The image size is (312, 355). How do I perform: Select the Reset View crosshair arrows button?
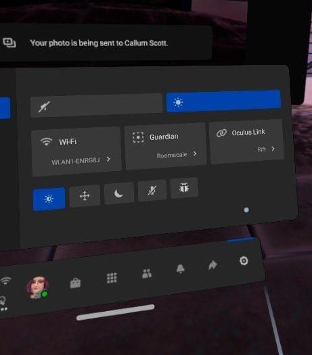(85, 196)
